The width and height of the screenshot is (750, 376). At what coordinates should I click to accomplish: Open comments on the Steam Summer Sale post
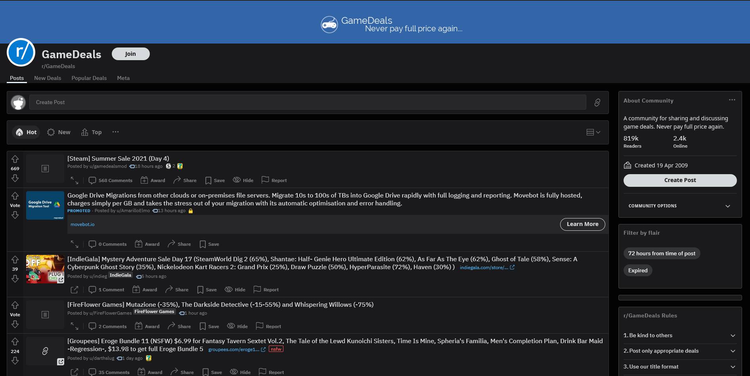pos(111,180)
